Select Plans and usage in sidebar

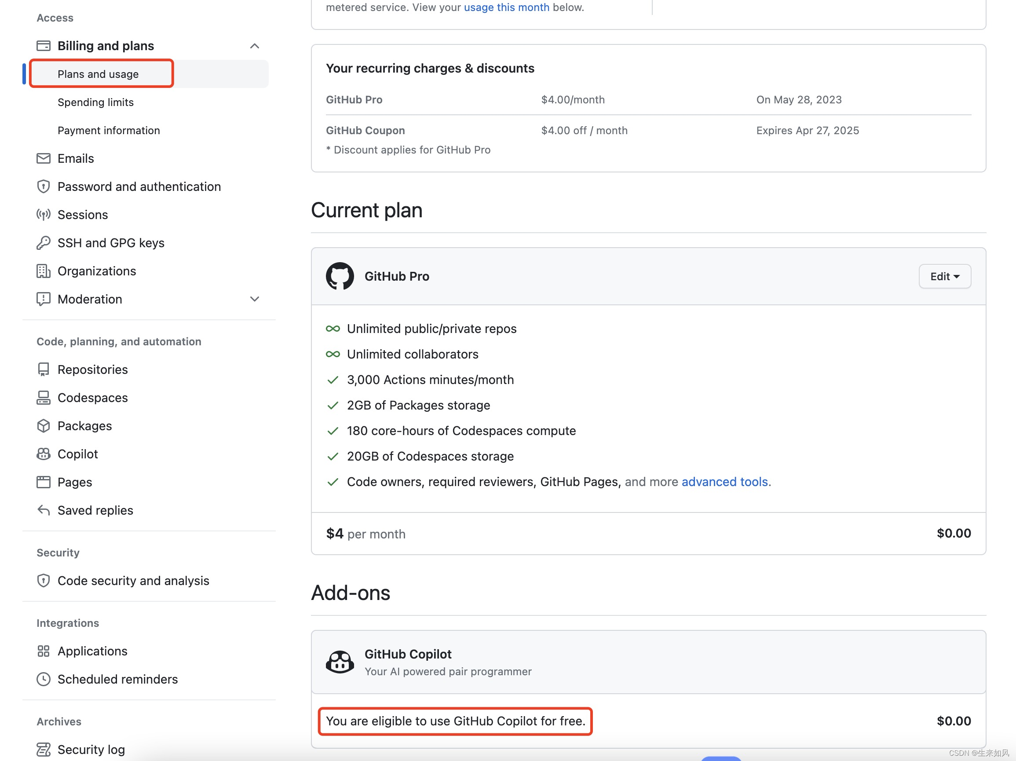(98, 74)
